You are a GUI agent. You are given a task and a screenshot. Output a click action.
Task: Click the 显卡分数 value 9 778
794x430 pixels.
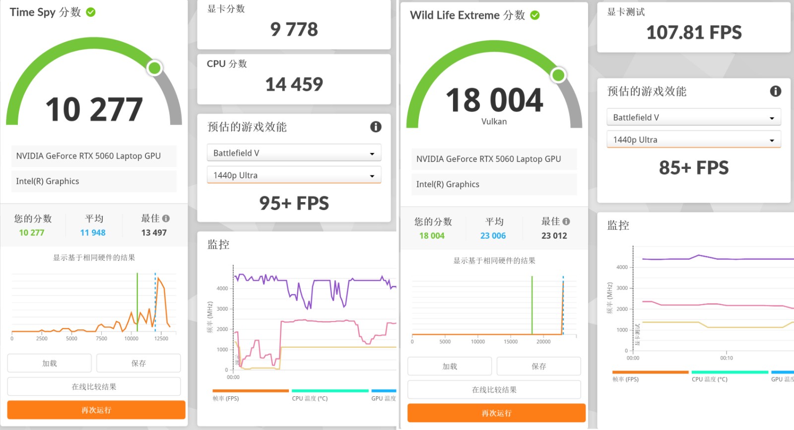(294, 29)
